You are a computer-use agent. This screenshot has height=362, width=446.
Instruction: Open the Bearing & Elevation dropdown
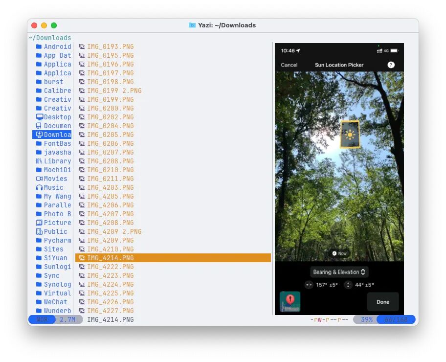[339, 272]
